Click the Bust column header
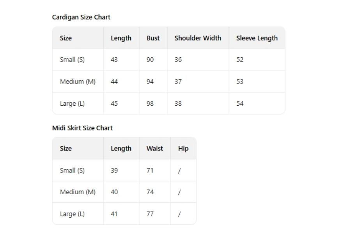The width and height of the screenshot is (363, 234). pyautogui.click(x=153, y=38)
